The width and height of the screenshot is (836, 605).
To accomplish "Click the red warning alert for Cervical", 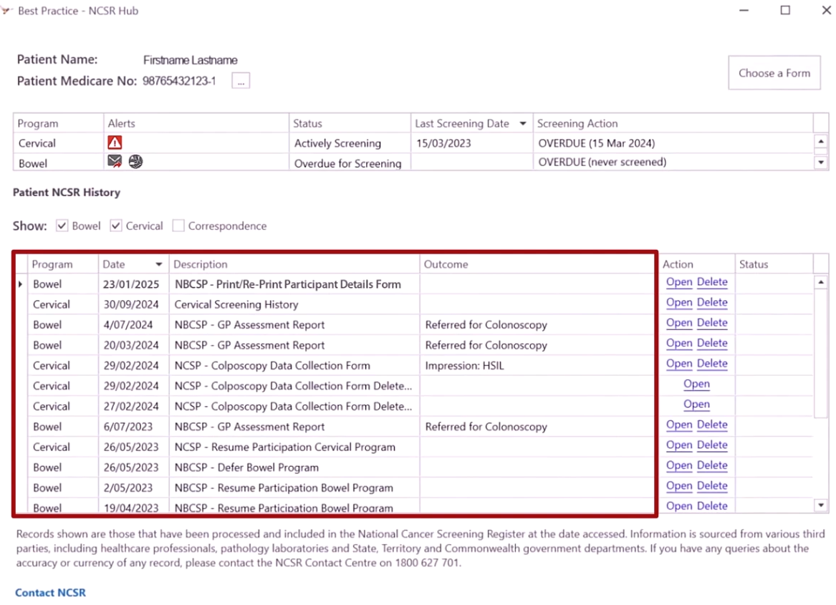I will pyautogui.click(x=115, y=142).
